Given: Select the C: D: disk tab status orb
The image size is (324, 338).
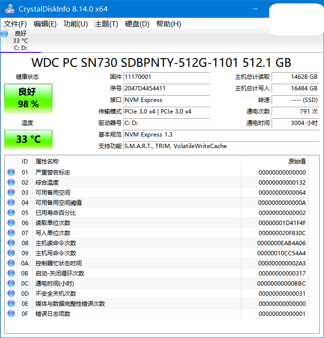Looking at the screenshot, I should pos(4,34).
